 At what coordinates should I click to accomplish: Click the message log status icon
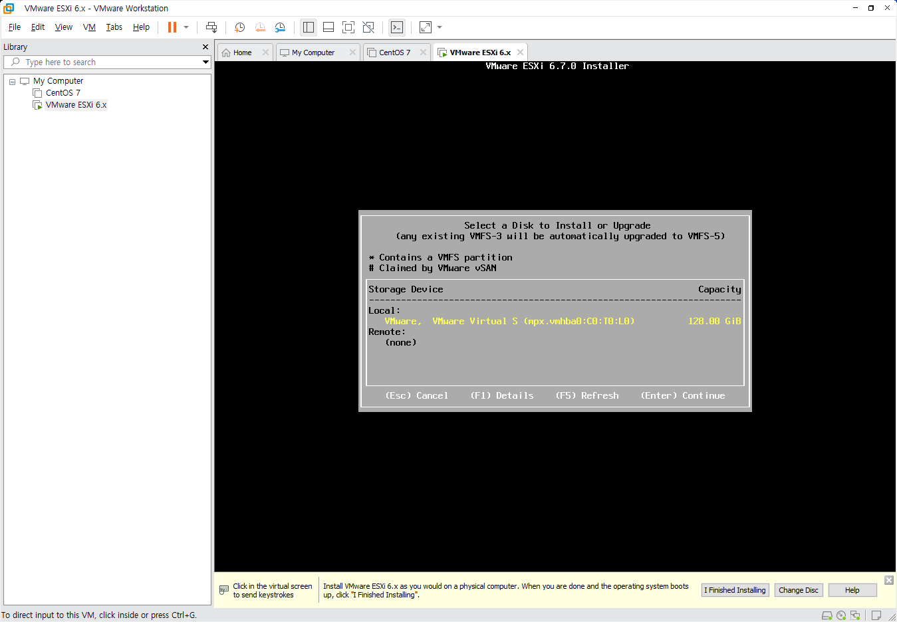pos(876,615)
